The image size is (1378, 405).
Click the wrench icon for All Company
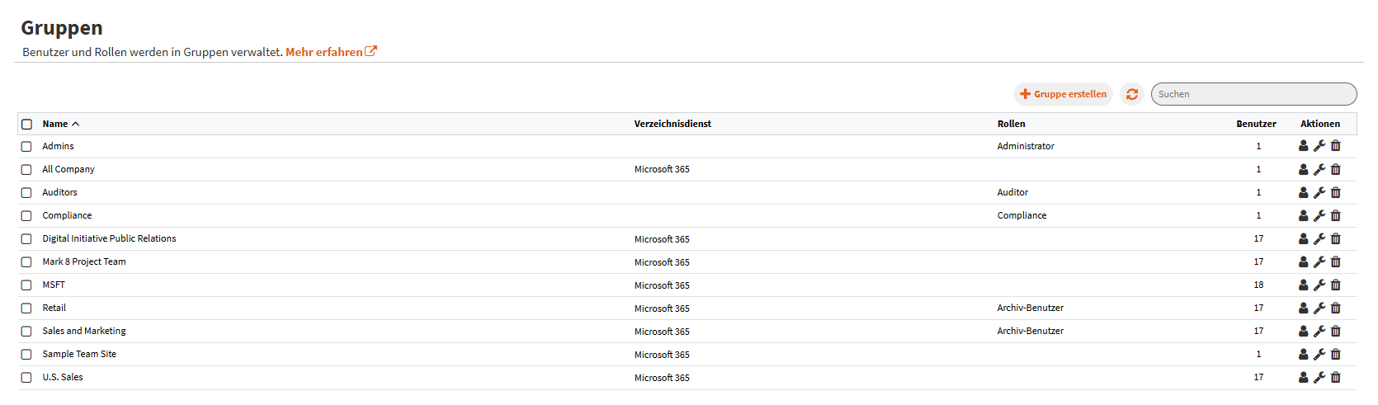pos(1319,169)
